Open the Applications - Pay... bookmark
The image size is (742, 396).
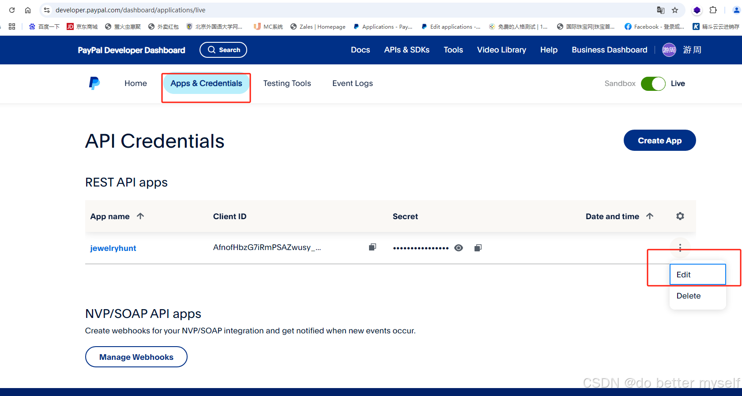tap(383, 26)
